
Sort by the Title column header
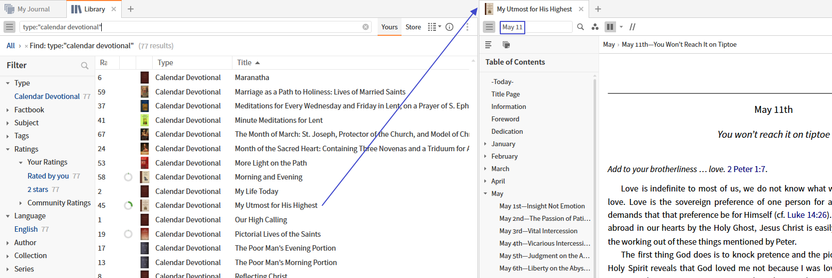tap(244, 63)
